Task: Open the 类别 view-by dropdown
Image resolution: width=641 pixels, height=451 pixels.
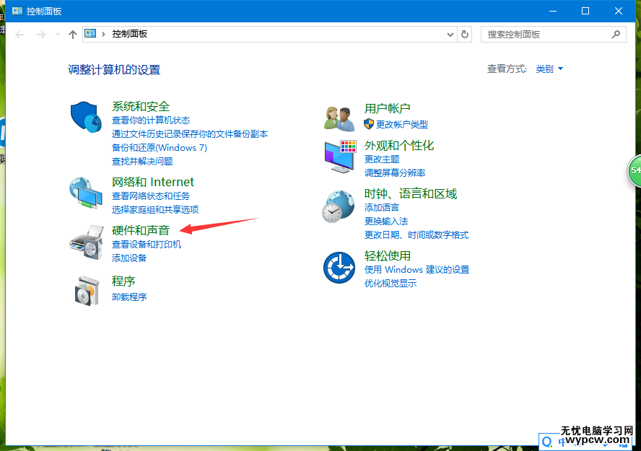Action: [549, 69]
